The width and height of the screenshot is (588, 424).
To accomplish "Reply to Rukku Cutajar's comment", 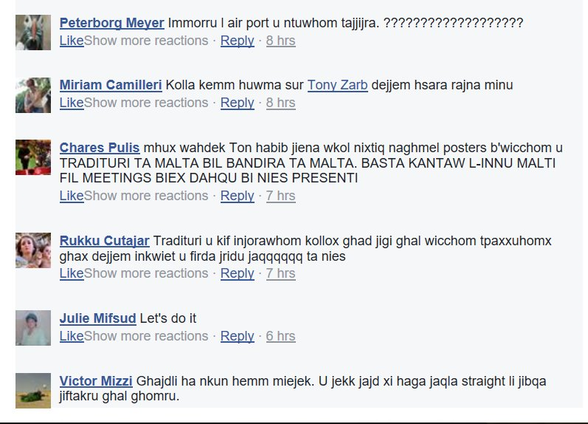I will 237,273.
